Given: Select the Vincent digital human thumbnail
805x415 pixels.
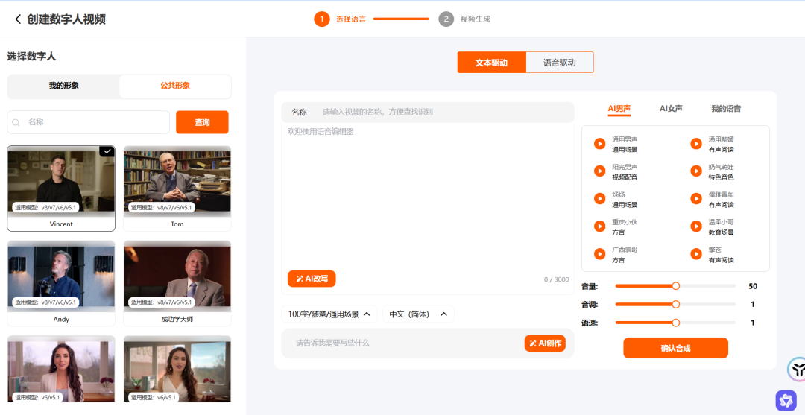Looking at the screenshot, I should (61, 182).
